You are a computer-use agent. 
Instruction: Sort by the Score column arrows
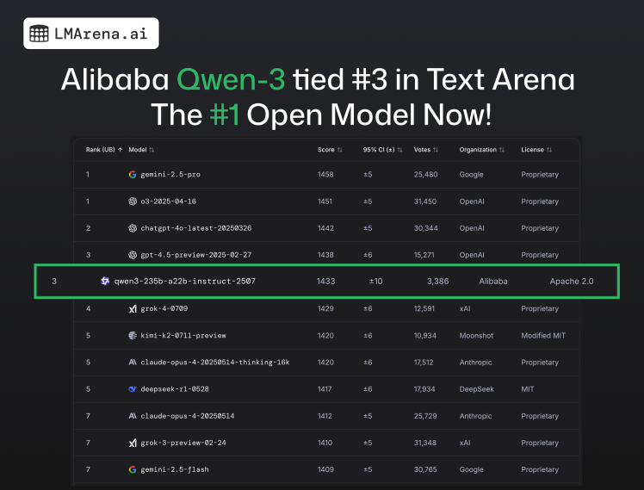pyautogui.click(x=340, y=150)
